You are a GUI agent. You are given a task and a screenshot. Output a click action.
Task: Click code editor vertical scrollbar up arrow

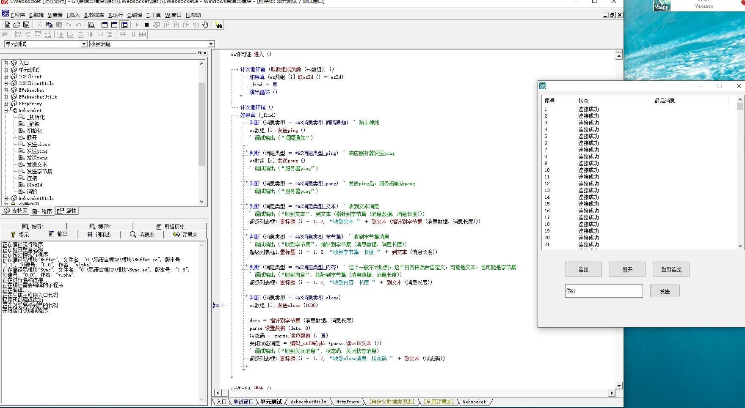click(x=619, y=56)
